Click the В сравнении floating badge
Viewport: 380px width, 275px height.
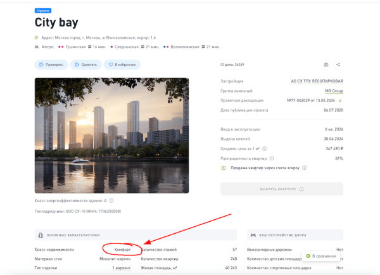(x=324, y=256)
